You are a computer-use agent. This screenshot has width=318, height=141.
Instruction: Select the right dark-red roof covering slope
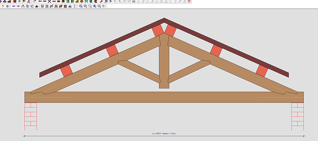coord(227,48)
